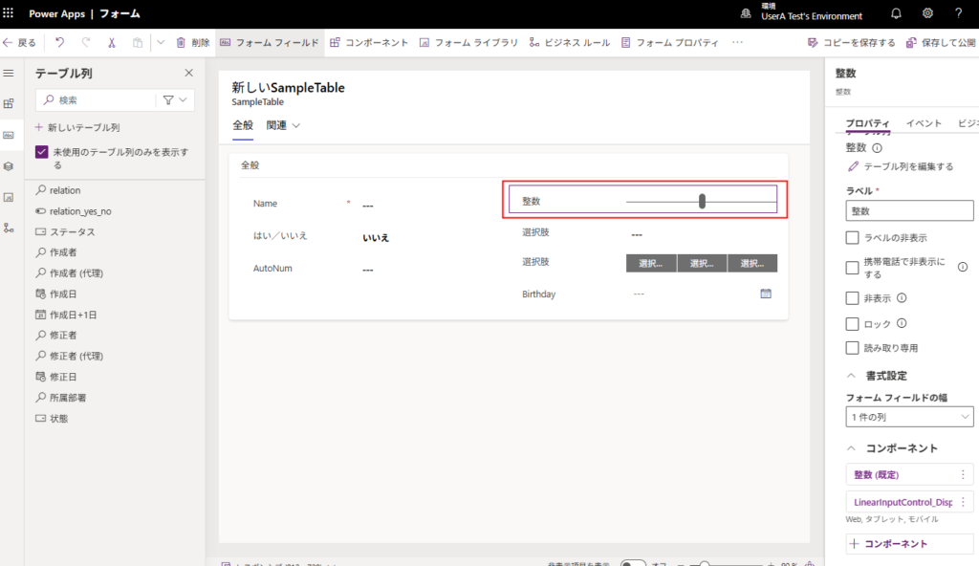Enable the ラベルの非表示 checkbox

pyautogui.click(x=853, y=237)
